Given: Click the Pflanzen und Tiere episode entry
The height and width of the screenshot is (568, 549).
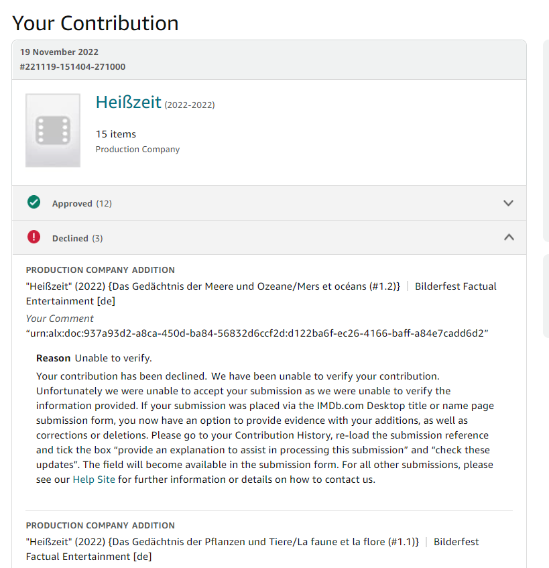Looking at the screenshot, I should pos(222,542).
